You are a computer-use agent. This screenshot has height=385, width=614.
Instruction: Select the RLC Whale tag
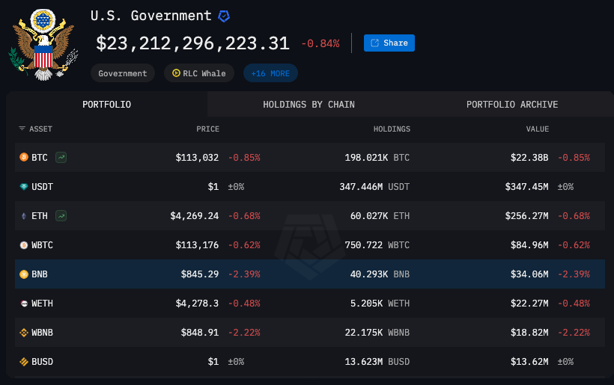click(x=199, y=73)
